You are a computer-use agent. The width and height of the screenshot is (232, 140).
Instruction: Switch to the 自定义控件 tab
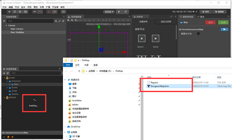tap(166, 22)
